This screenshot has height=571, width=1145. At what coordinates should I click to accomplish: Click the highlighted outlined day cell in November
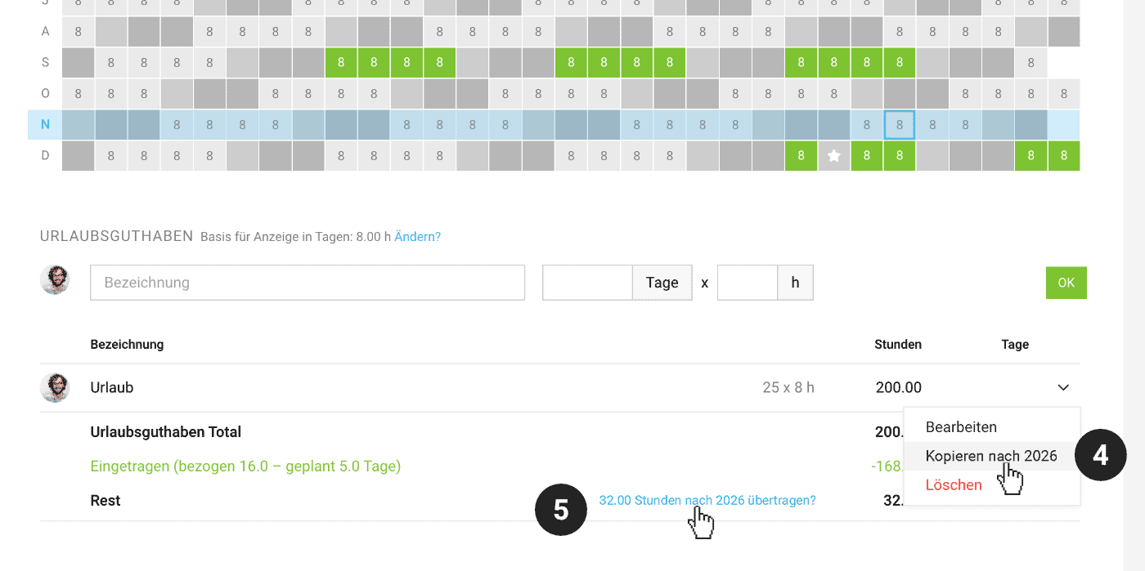click(x=899, y=125)
